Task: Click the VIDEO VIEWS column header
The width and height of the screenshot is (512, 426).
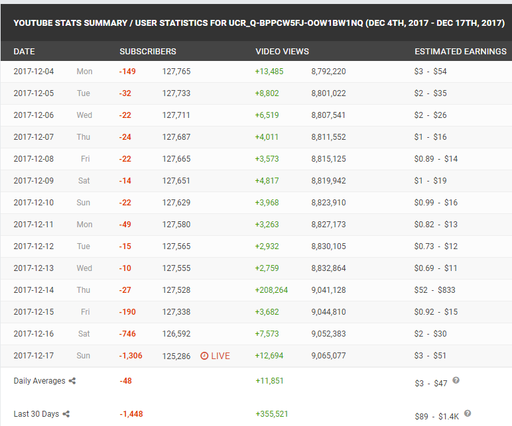Action: pyautogui.click(x=282, y=52)
